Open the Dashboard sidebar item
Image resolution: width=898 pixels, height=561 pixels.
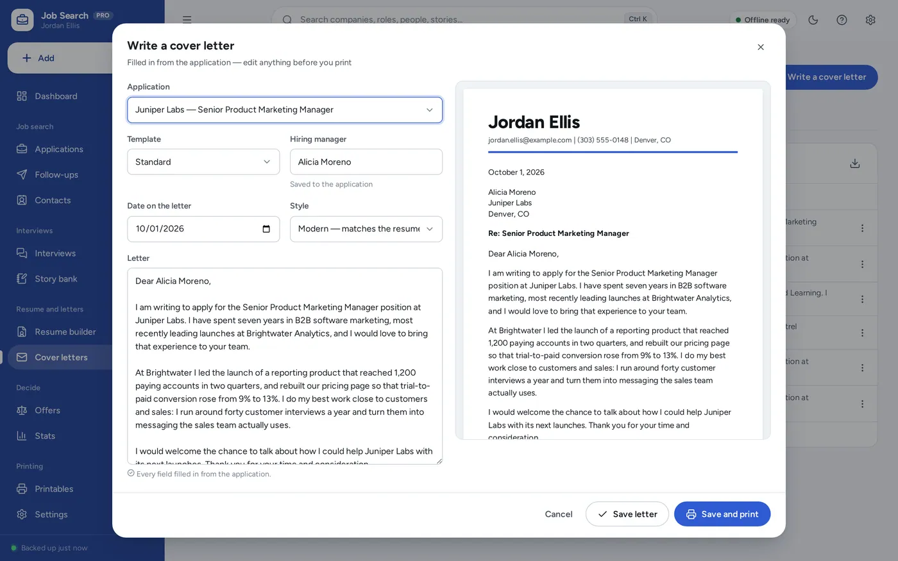click(56, 96)
